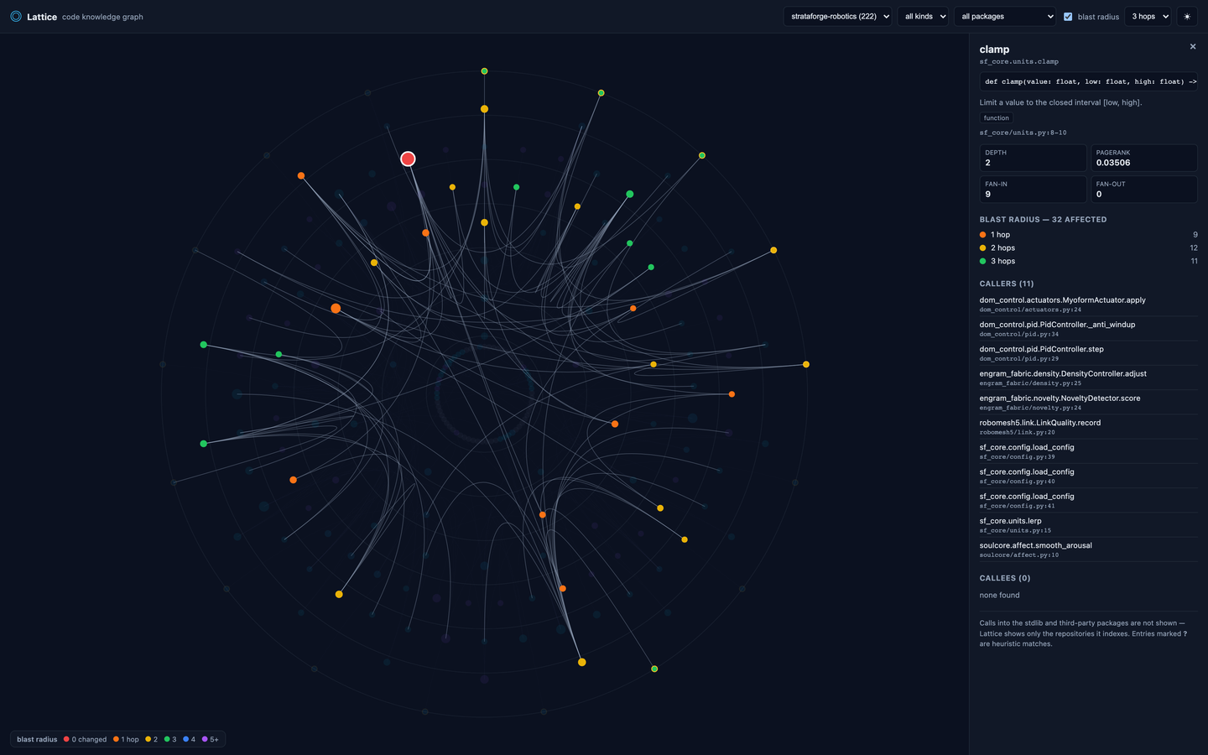The width and height of the screenshot is (1208, 755).
Task: Close the clamp details panel
Action: click(x=1193, y=47)
